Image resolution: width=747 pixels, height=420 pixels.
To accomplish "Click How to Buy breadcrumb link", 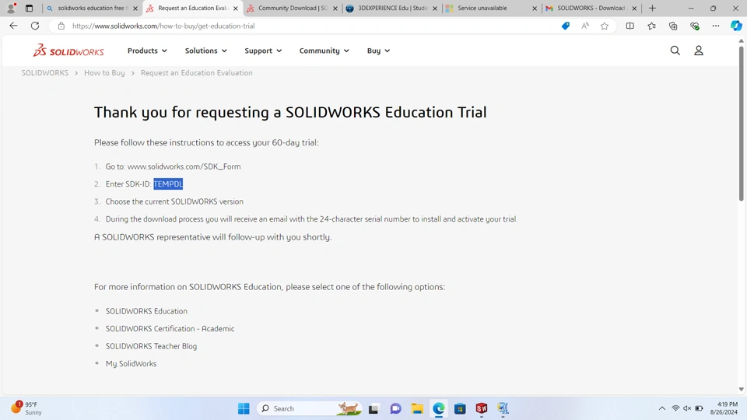I will [104, 73].
